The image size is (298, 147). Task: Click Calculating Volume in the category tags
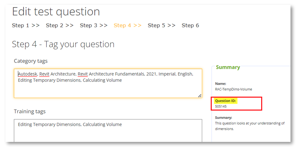pyautogui.click(x=102, y=80)
